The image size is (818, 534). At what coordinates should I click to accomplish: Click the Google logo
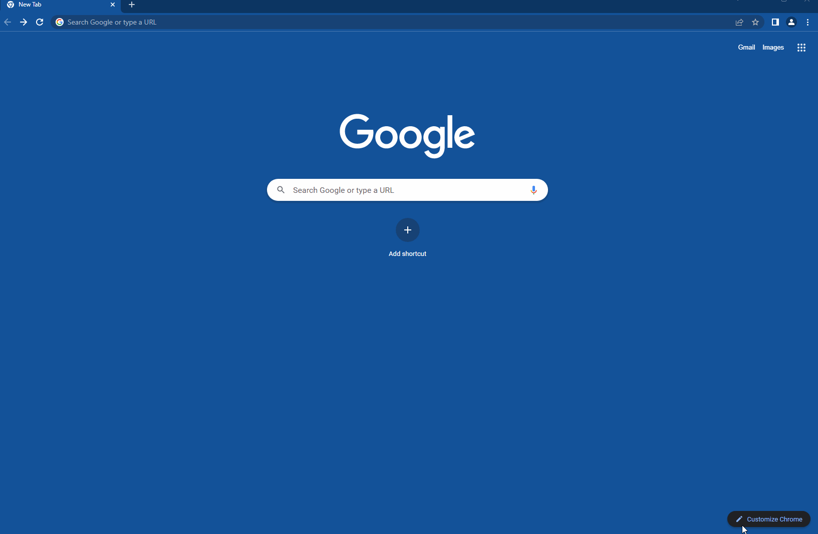[x=407, y=136]
